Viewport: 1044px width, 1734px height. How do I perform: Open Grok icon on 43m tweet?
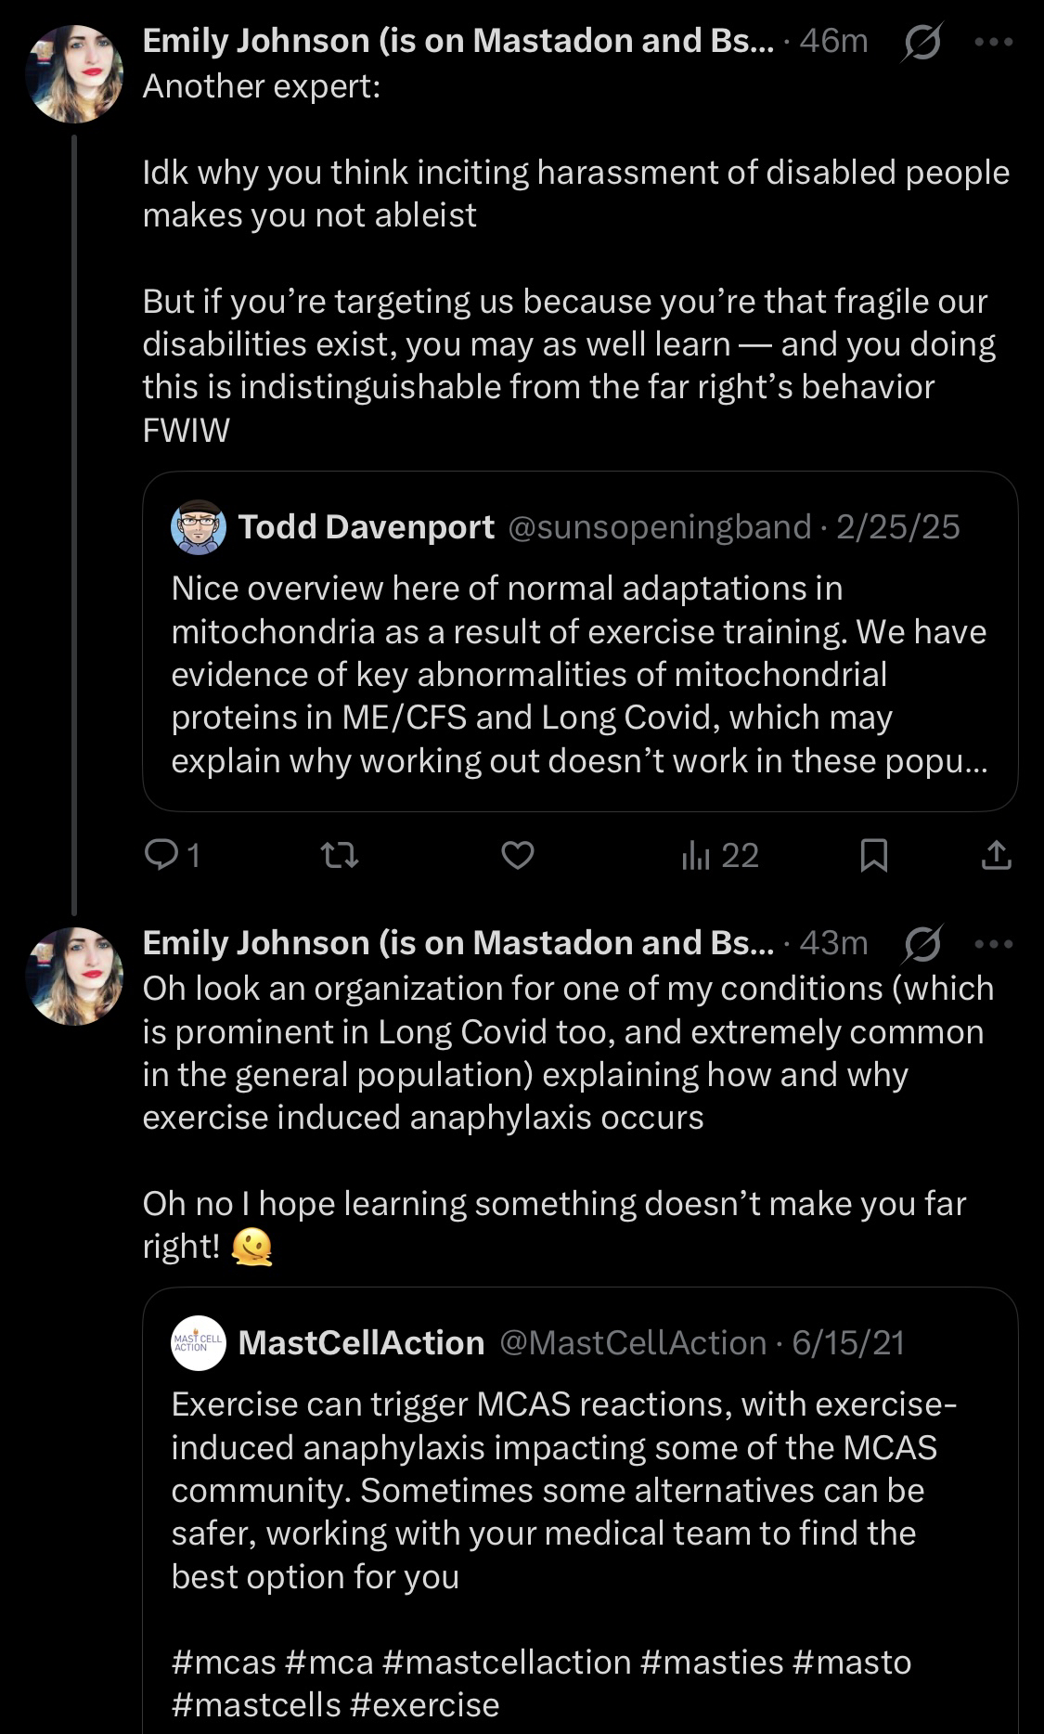(x=923, y=944)
